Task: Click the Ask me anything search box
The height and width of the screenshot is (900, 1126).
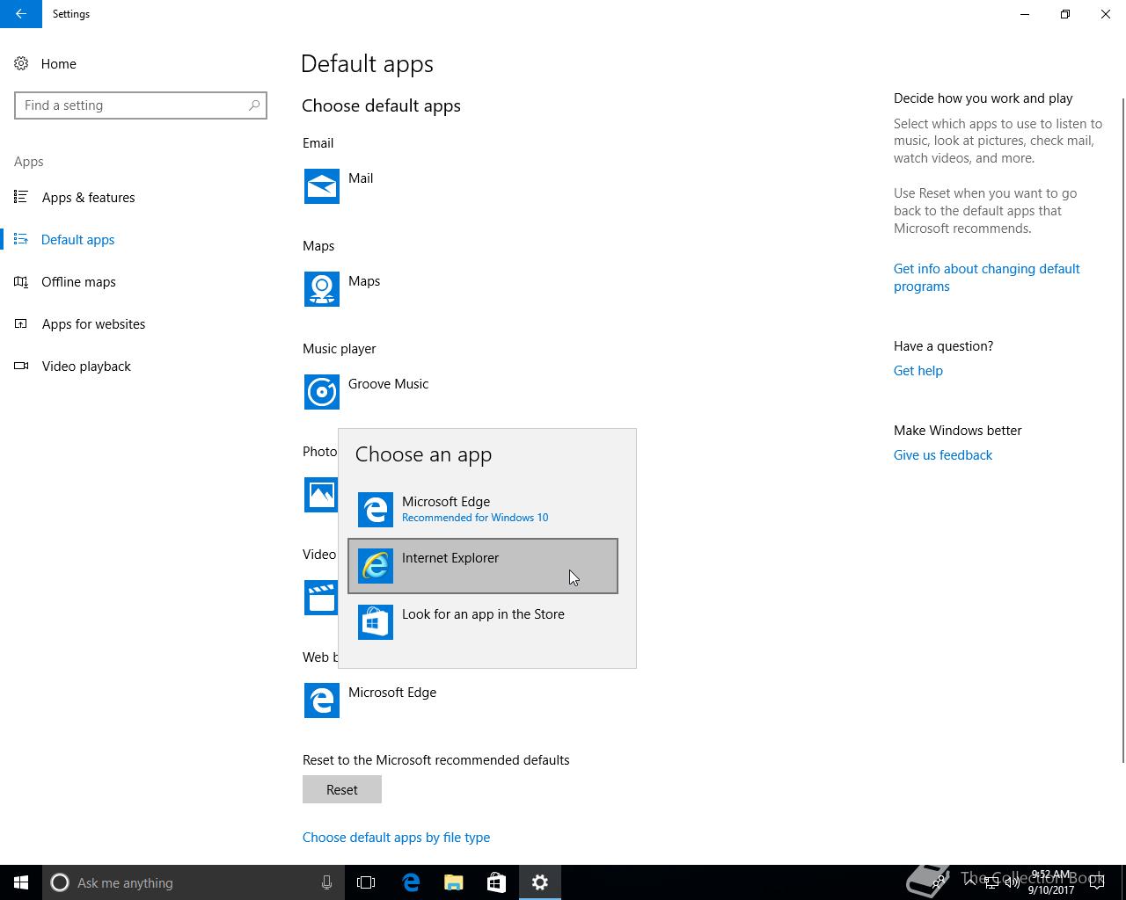Action: pos(192,882)
